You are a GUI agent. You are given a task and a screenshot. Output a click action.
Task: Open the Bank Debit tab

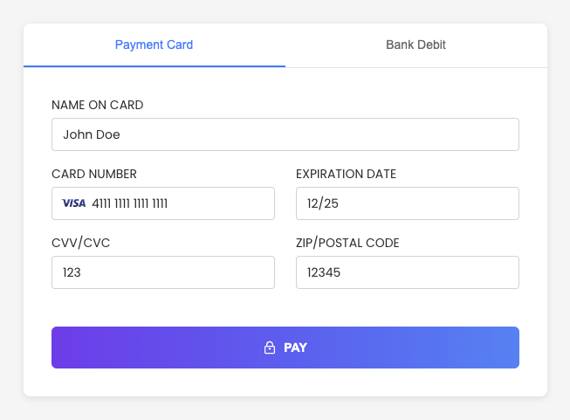point(415,45)
